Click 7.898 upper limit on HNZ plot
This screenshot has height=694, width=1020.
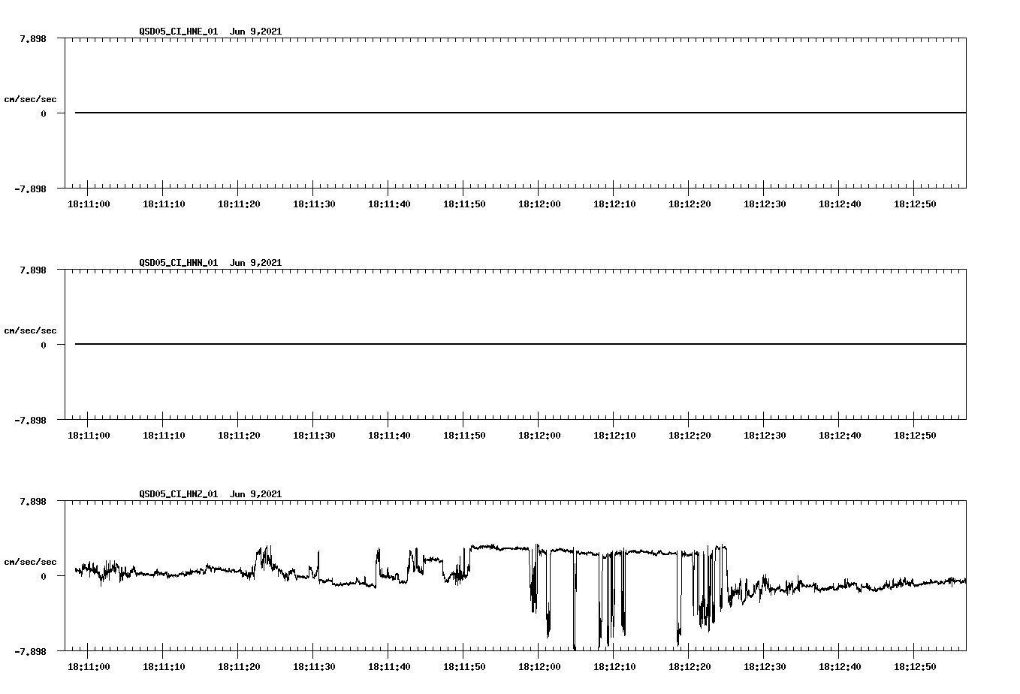tap(33, 501)
